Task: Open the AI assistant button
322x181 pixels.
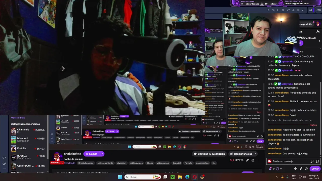Action: click(318, 10)
